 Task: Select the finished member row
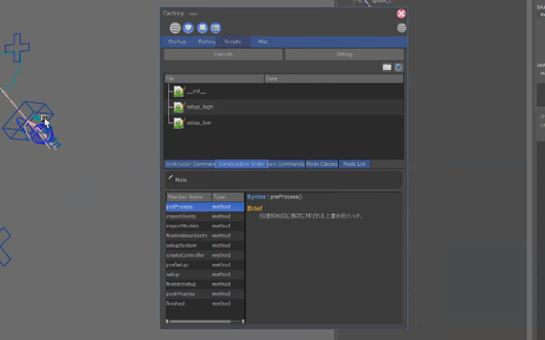tap(205, 304)
